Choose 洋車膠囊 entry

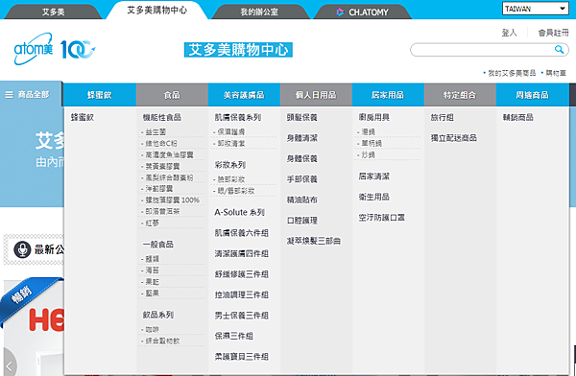[158, 189]
